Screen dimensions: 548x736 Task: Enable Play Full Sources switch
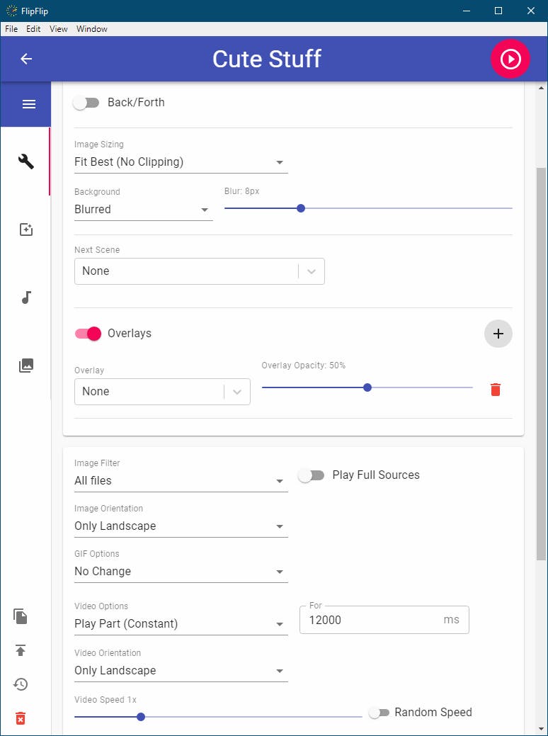(x=311, y=475)
